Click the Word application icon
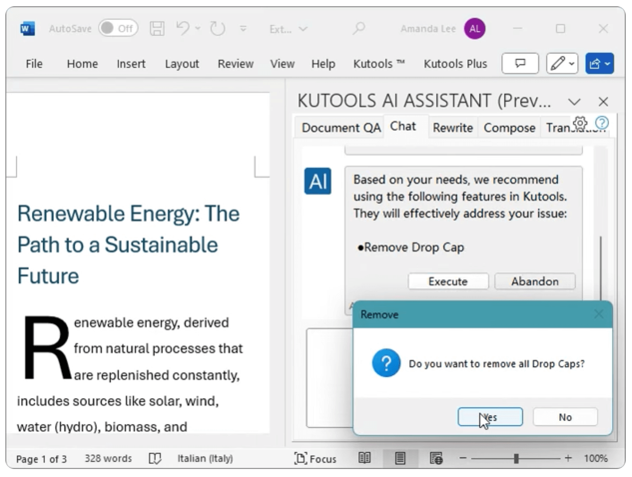 point(28,29)
